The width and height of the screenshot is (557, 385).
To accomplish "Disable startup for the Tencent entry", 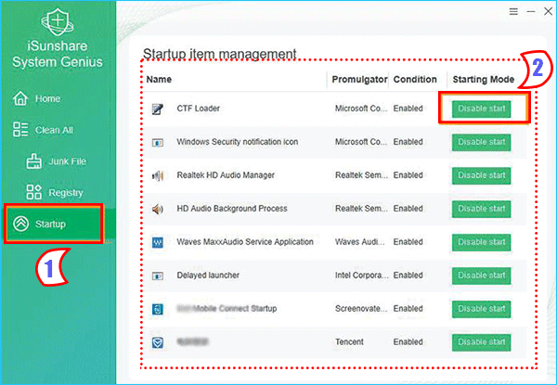I will (x=481, y=342).
